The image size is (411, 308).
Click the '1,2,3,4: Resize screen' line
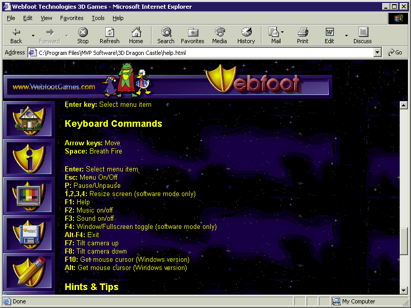(130, 194)
